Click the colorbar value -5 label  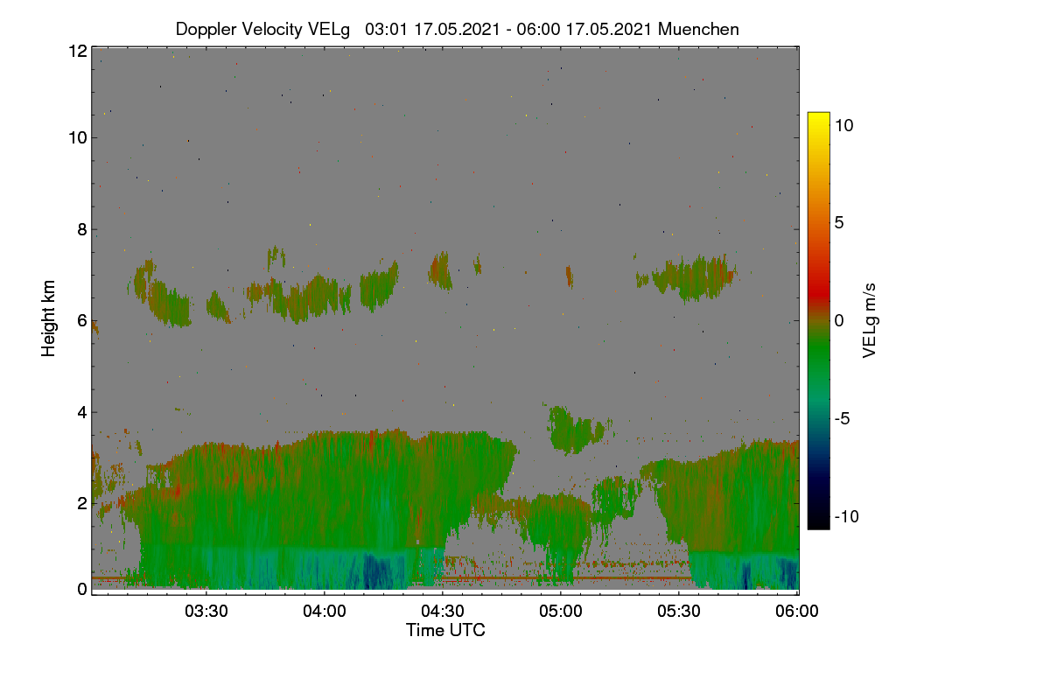click(844, 418)
